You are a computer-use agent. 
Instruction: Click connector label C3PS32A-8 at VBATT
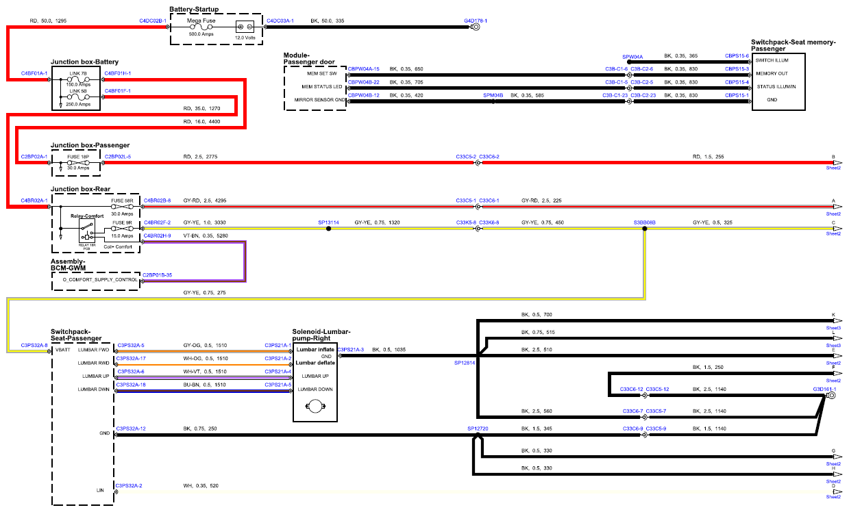tap(34, 346)
